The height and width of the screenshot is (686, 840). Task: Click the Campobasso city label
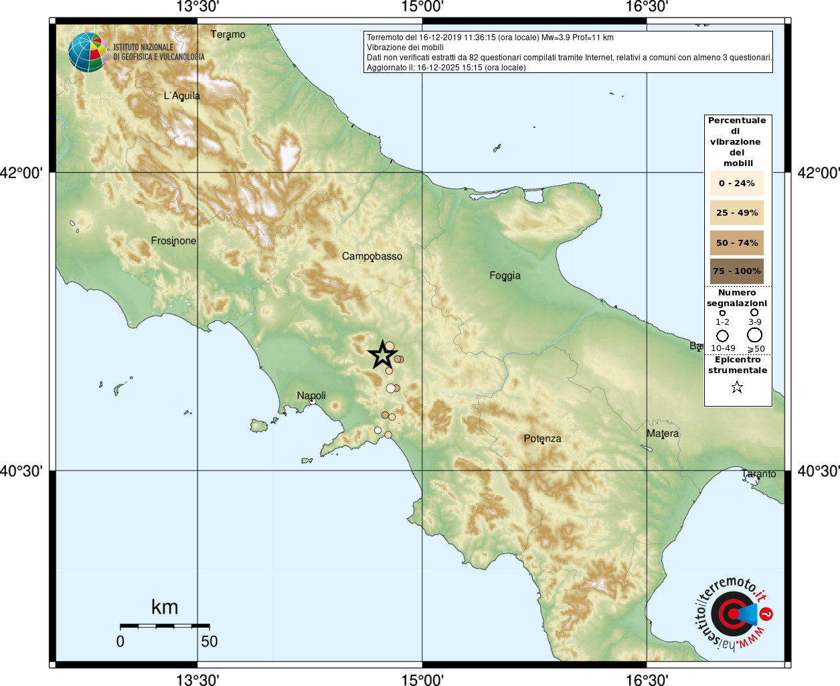pos(372,256)
